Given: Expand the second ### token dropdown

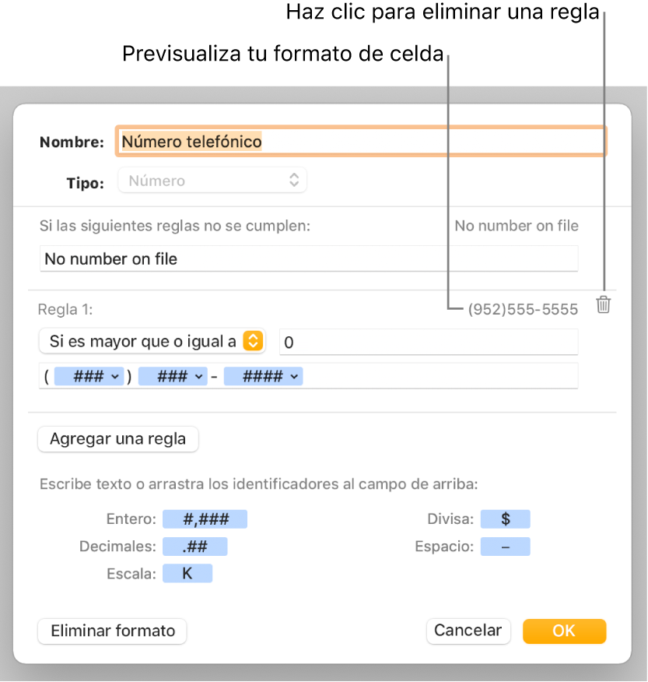Looking at the screenshot, I should 178,377.
